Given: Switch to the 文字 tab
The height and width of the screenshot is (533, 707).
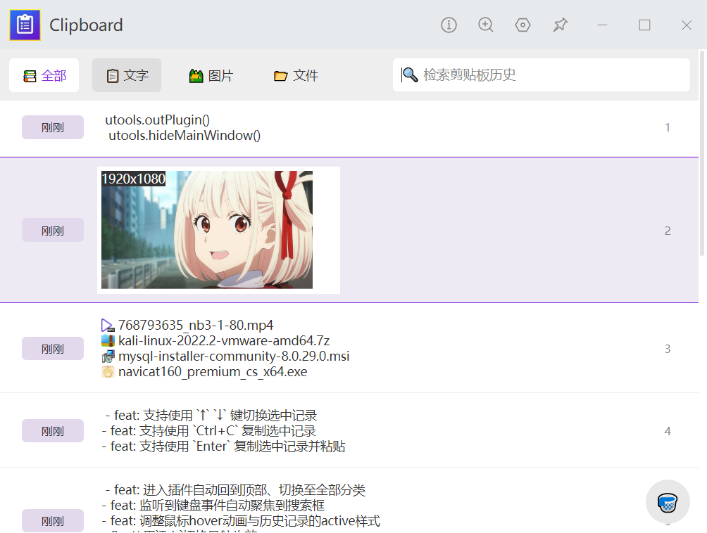Looking at the screenshot, I should [127, 75].
